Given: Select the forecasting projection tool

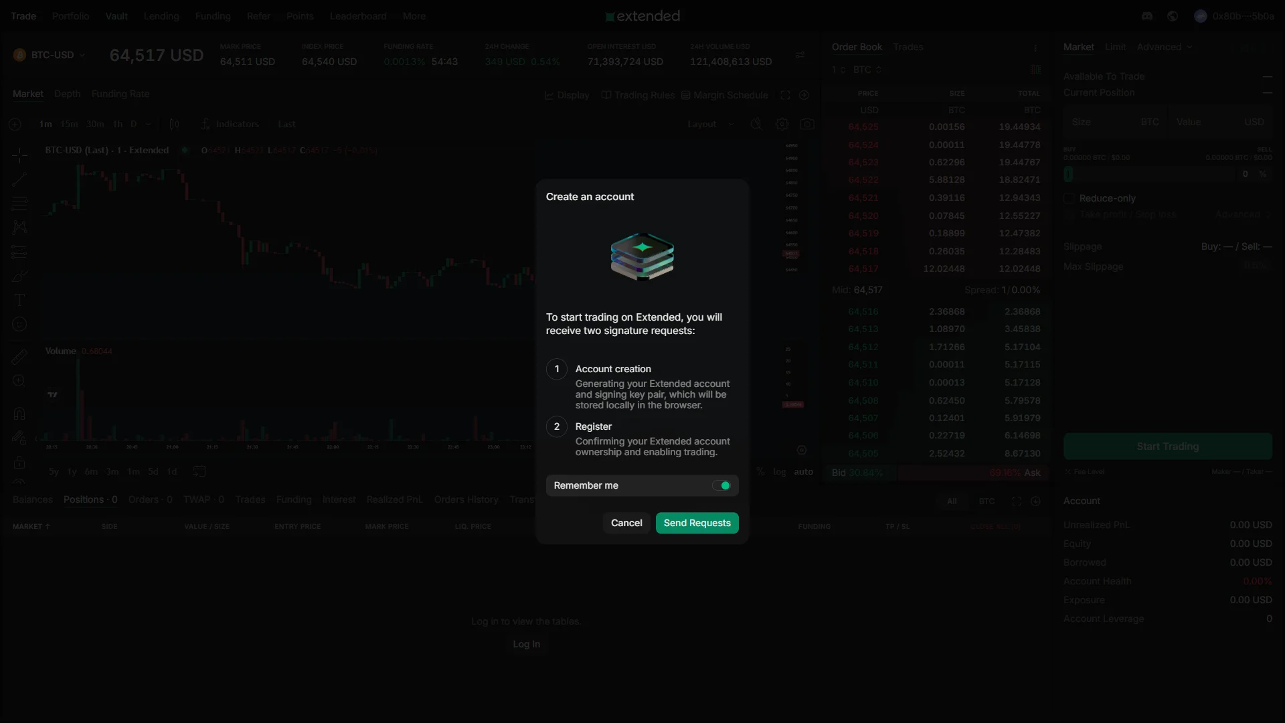Looking at the screenshot, I should click(19, 252).
